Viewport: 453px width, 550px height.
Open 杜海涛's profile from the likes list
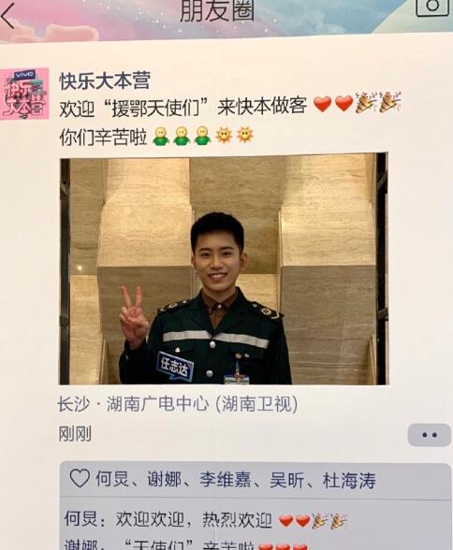349,481
